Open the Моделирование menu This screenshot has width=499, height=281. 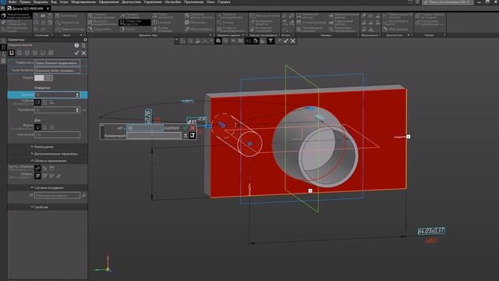(83, 2)
